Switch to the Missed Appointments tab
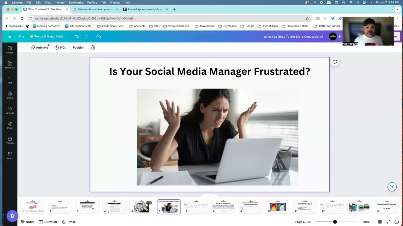Screen dimensions: 403x226 tap(145, 9)
